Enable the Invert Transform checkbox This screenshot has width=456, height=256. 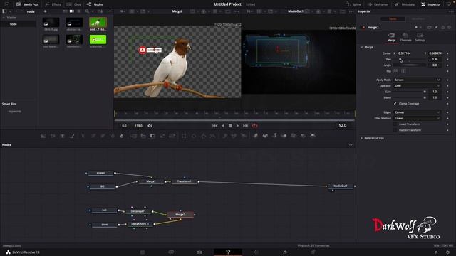coord(395,124)
